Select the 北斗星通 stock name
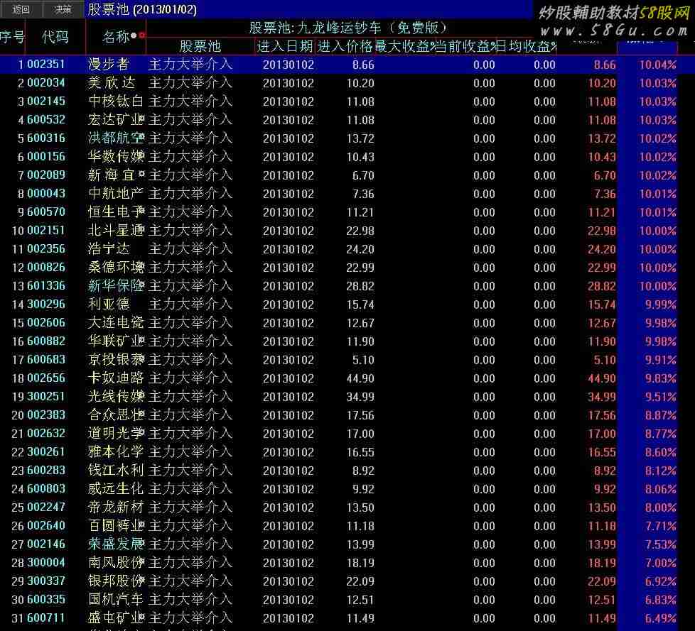The height and width of the screenshot is (631, 695). pos(116,230)
